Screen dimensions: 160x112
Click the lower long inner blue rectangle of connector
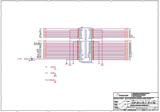[85, 49]
